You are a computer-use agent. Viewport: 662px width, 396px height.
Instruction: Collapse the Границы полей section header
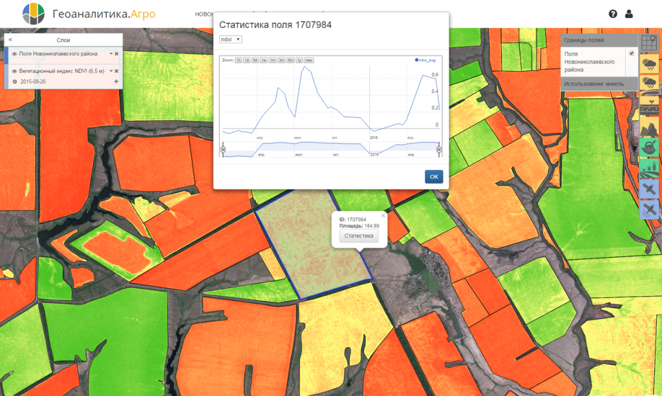pyautogui.click(x=599, y=40)
